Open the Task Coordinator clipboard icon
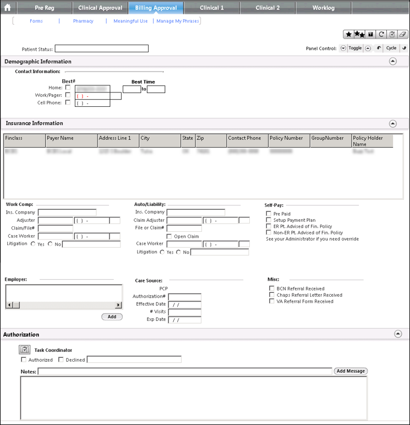The width and height of the screenshot is (410, 425). coord(24,350)
